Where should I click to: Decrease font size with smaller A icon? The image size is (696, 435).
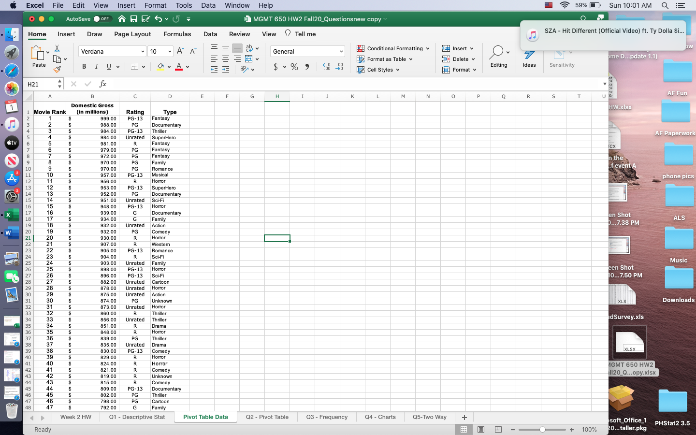(x=193, y=51)
